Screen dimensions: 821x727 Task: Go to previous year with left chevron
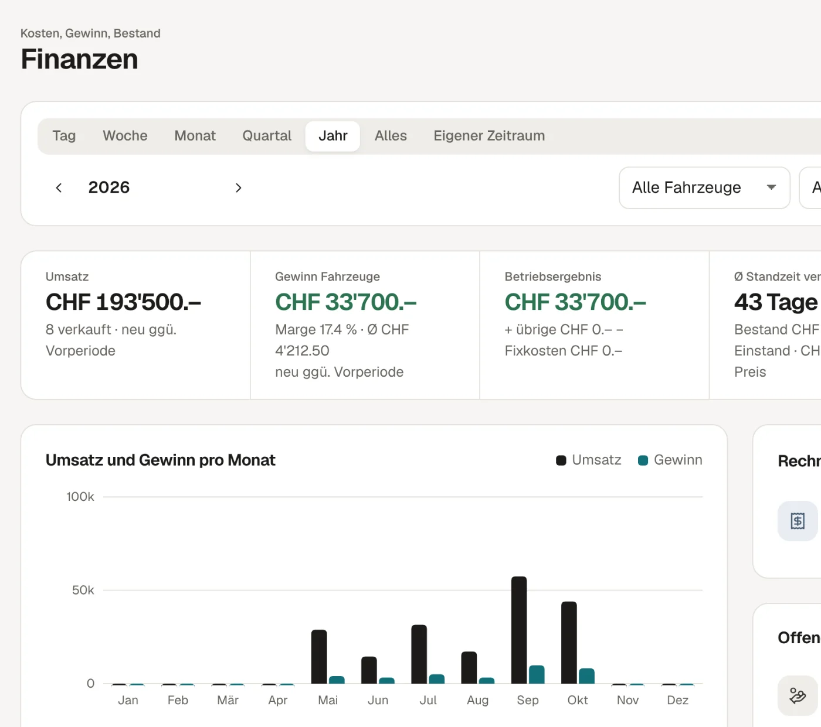tap(59, 187)
